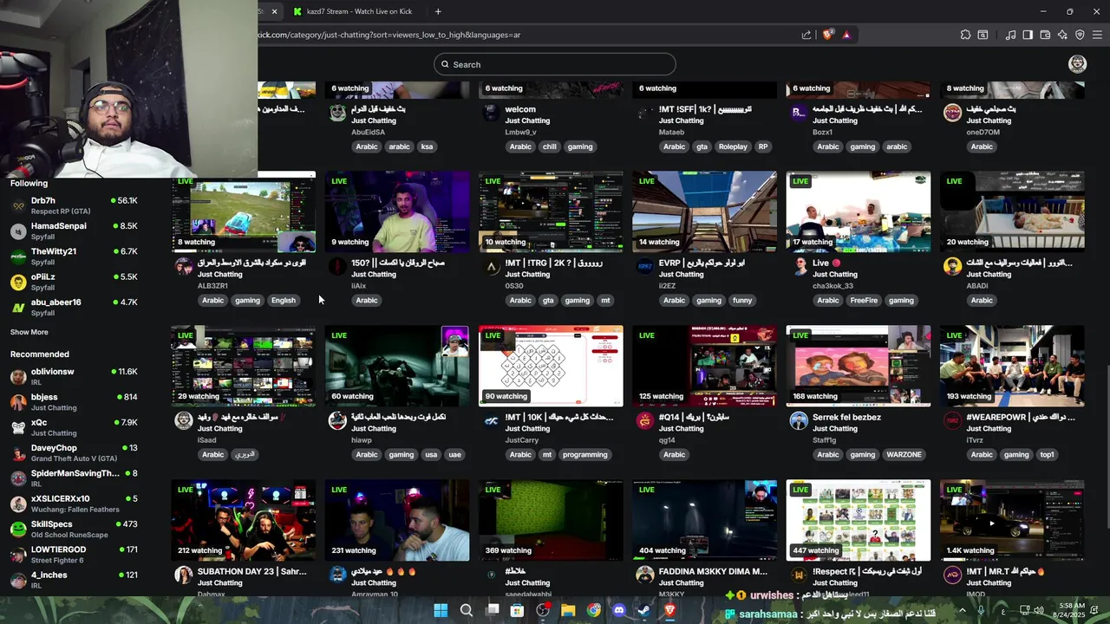Click WARZONE tag under Staff1g

point(904,455)
